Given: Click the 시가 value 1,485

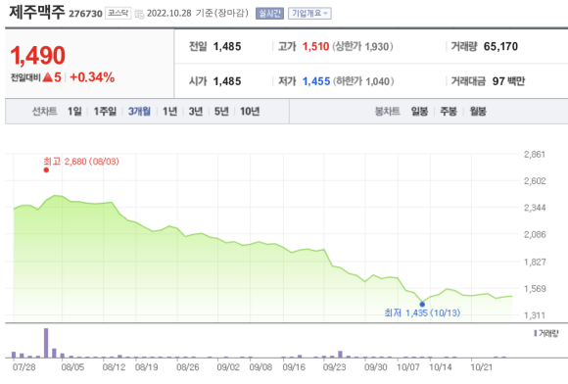Looking at the screenshot, I should tap(227, 81).
